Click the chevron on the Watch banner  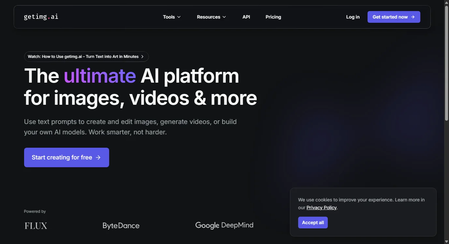[x=142, y=56]
